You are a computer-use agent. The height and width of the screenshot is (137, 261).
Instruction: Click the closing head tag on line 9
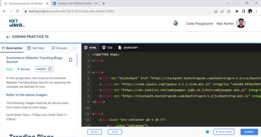(98, 102)
